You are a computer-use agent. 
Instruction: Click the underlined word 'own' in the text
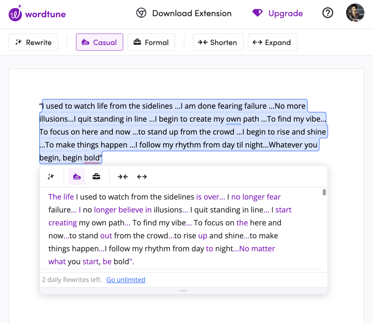click(x=233, y=119)
